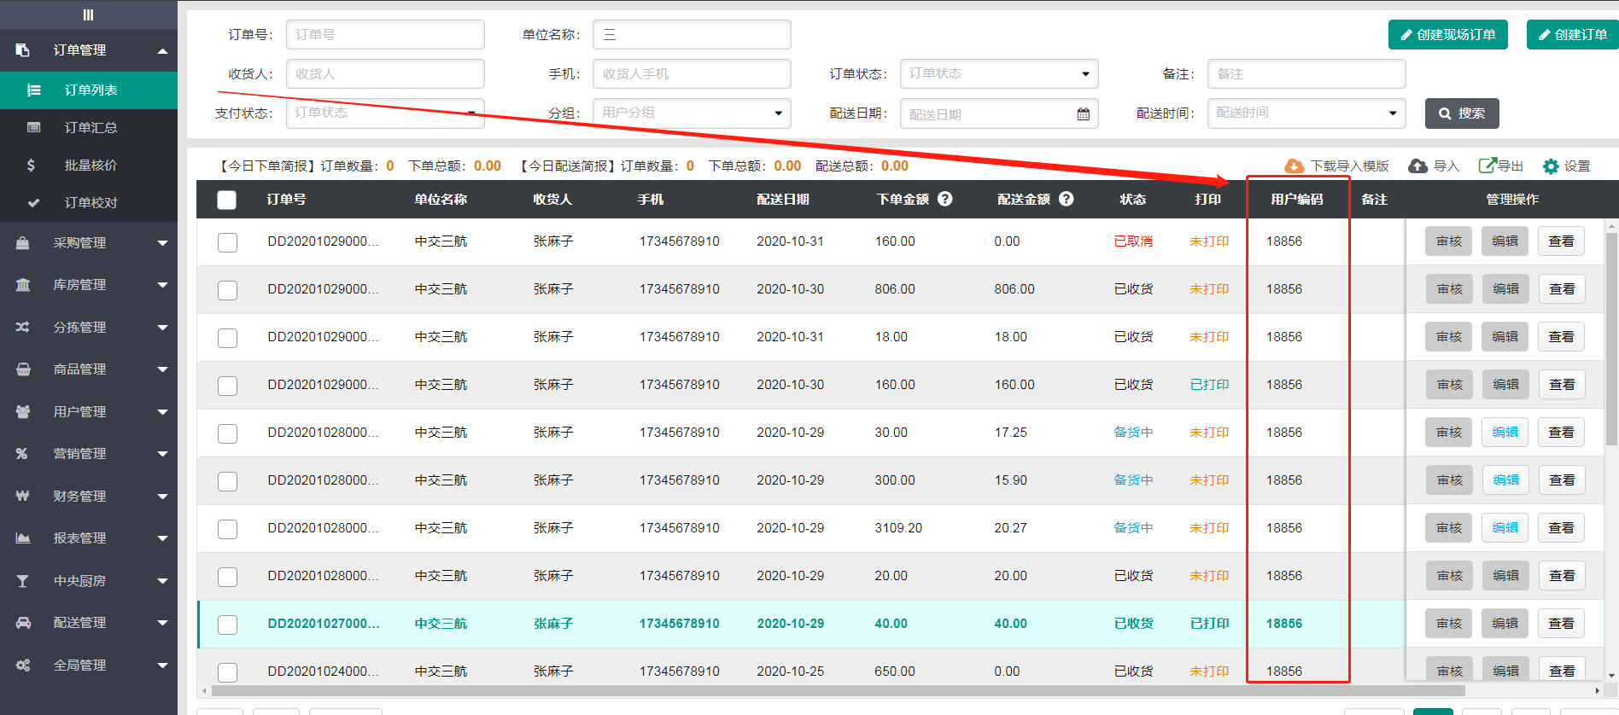Check the select-all checkbox in table header
The width and height of the screenshot is (1619, 715).
coord(226,200)
